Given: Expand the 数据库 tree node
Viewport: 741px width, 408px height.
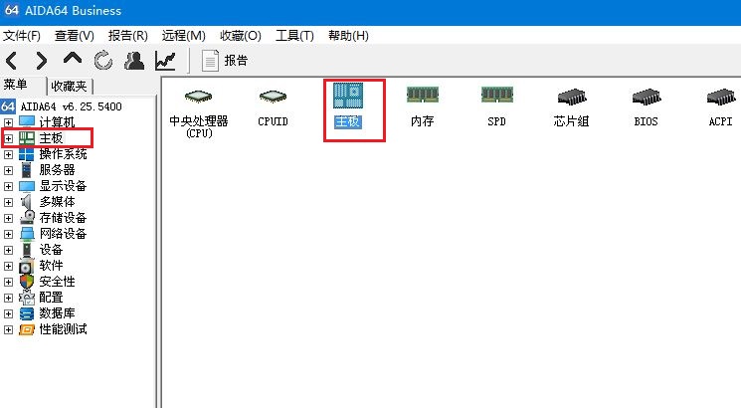Looking at the screenshot, I should coord(8,313).
